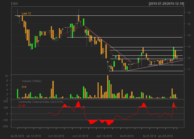This screenshot has height=139, width=194.
Task: Click CCI axis label 100
Action: [6, 108]
